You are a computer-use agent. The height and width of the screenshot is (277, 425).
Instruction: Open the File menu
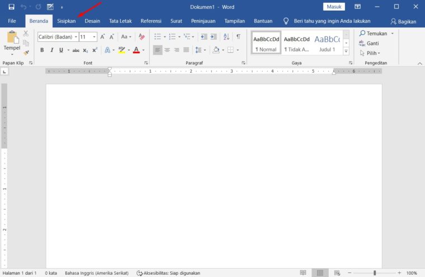[x=12, y=21]
